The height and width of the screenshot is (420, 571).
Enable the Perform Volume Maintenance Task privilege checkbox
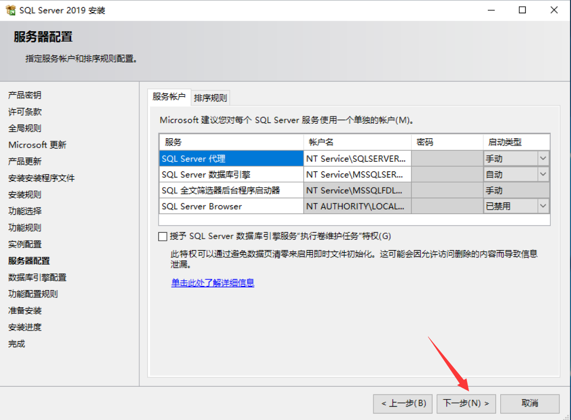163,237
